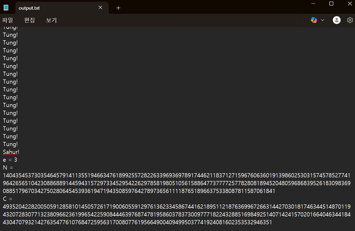This screenshot has height=231, width=355.
Task: Open the account profile icon
Action: pyautogui.click(x=336, y=20)
